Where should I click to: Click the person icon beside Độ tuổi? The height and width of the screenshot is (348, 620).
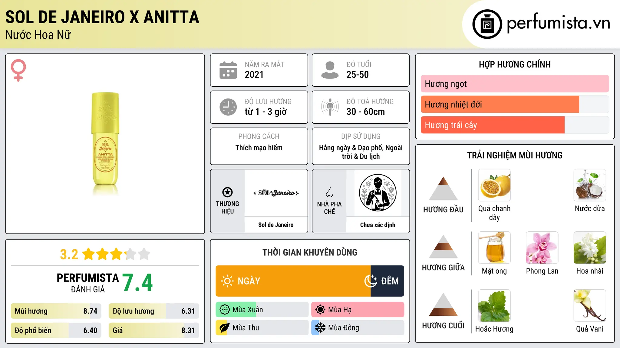tap(330, 70)
